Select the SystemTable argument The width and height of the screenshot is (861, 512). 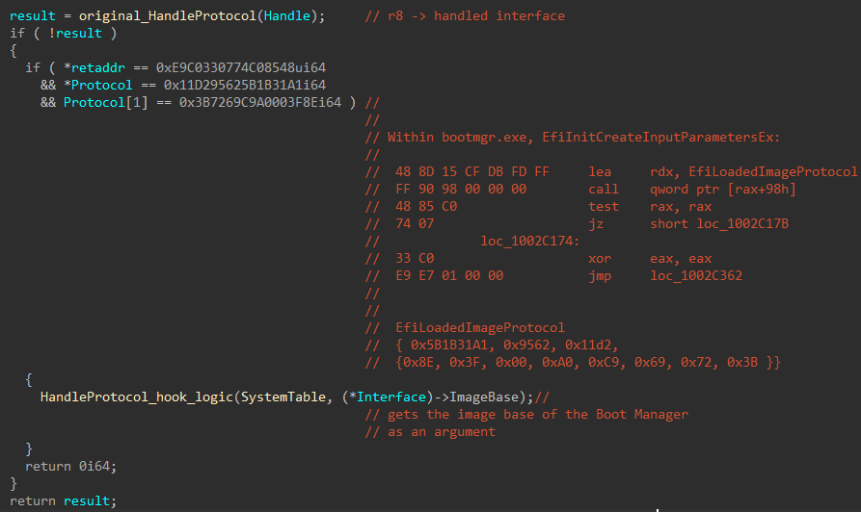tap(283, 397)
